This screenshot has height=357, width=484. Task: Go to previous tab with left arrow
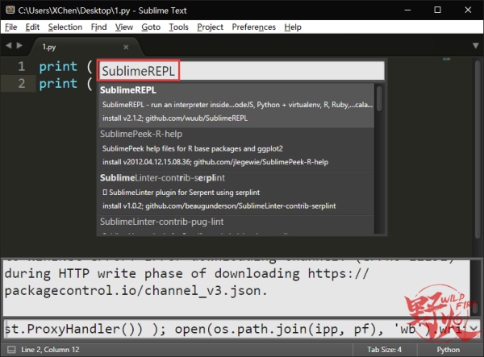tap(9, 46)
